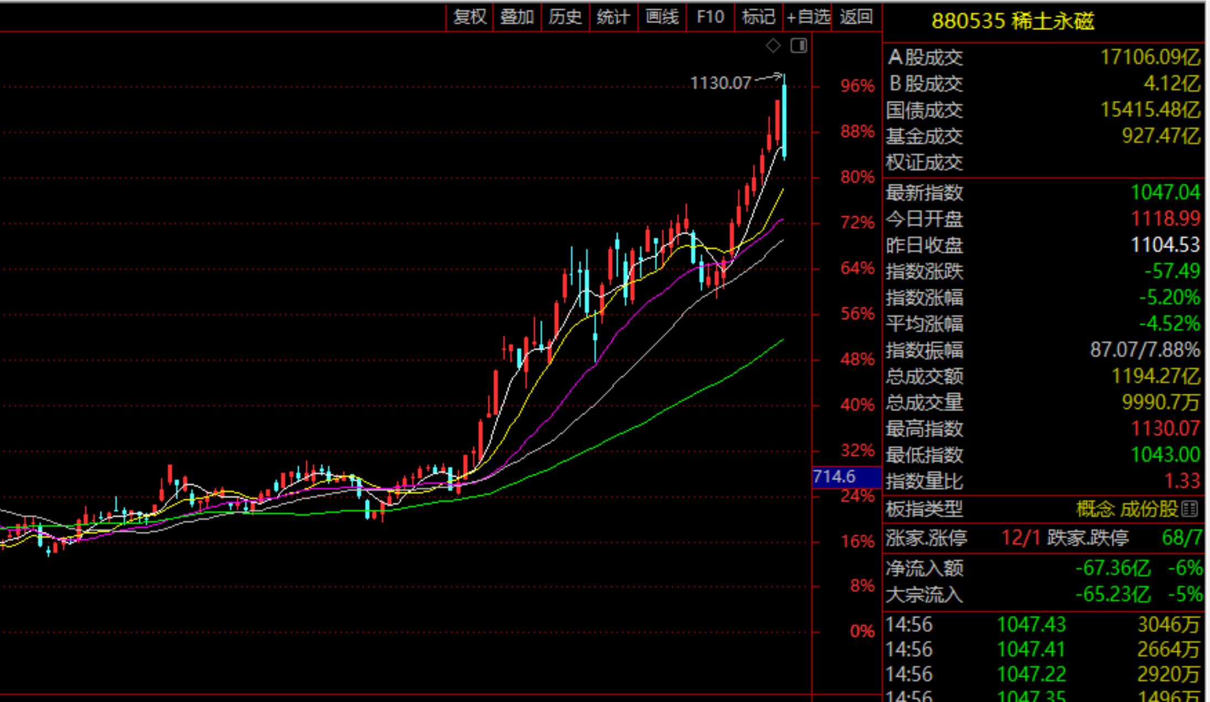Image resolution: width=1210 pixels, height=702 pixels.
Task: Open the 叠加 overlay option
Action: [x=517, y=17]
